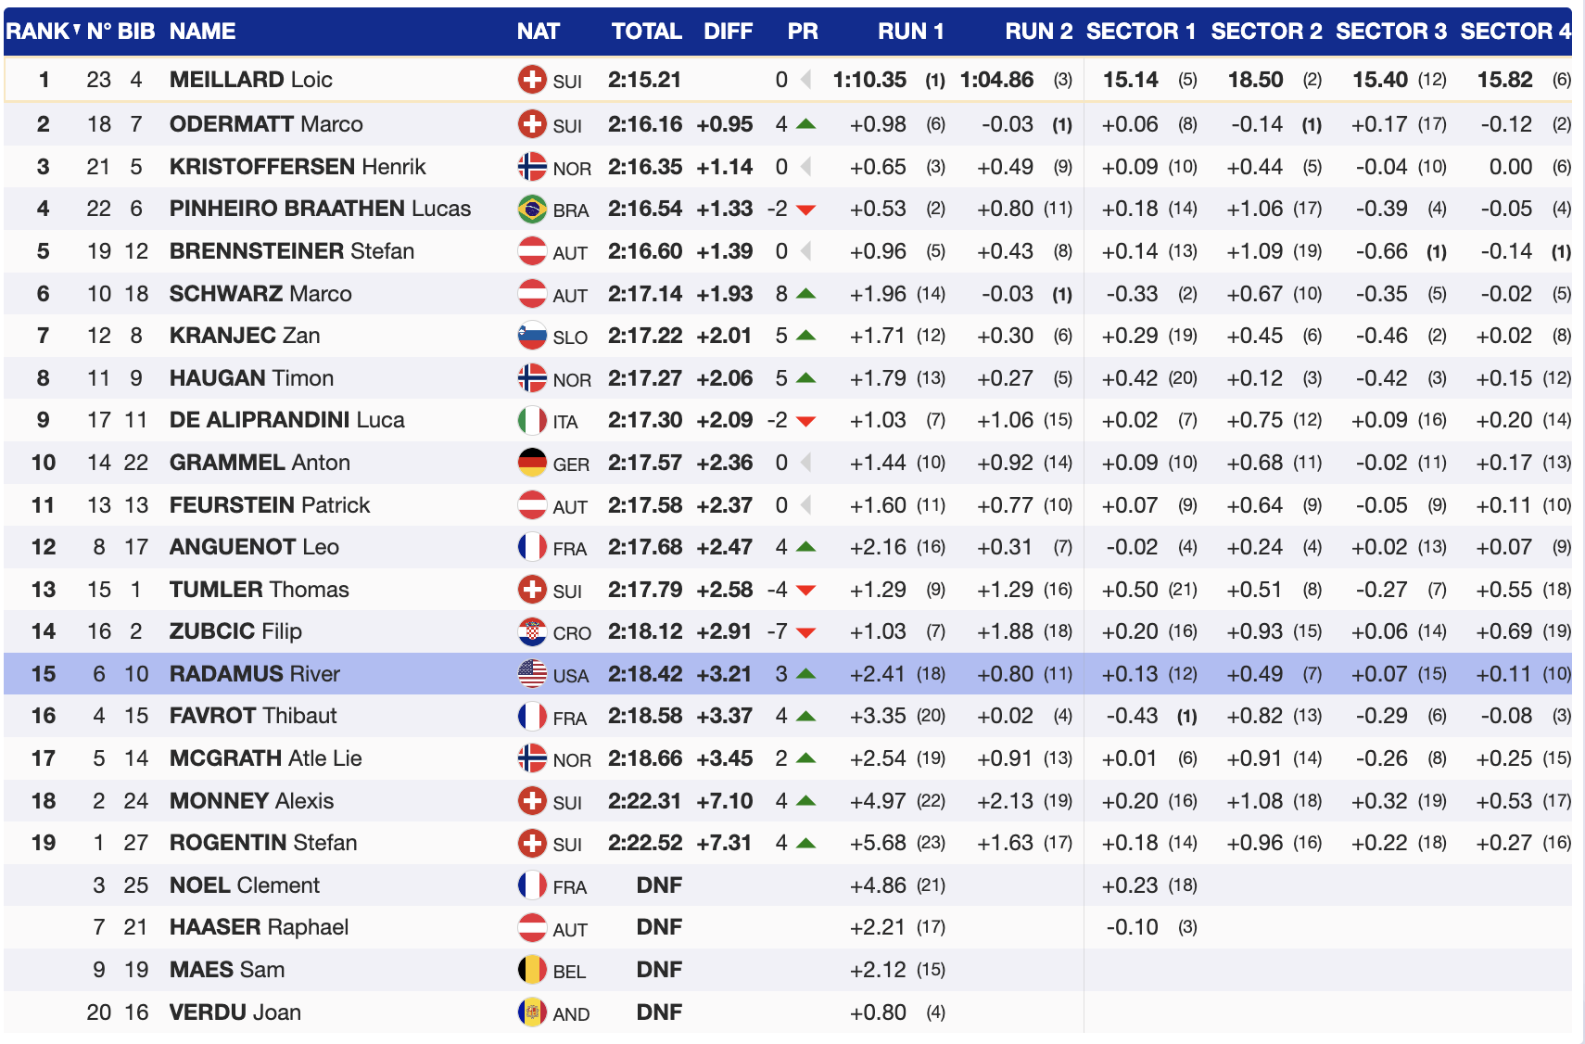The width and height of the screenshot is (1585, 1044).
Task: Click NOEL Clement's DNF result
Action: click(659, 885)
